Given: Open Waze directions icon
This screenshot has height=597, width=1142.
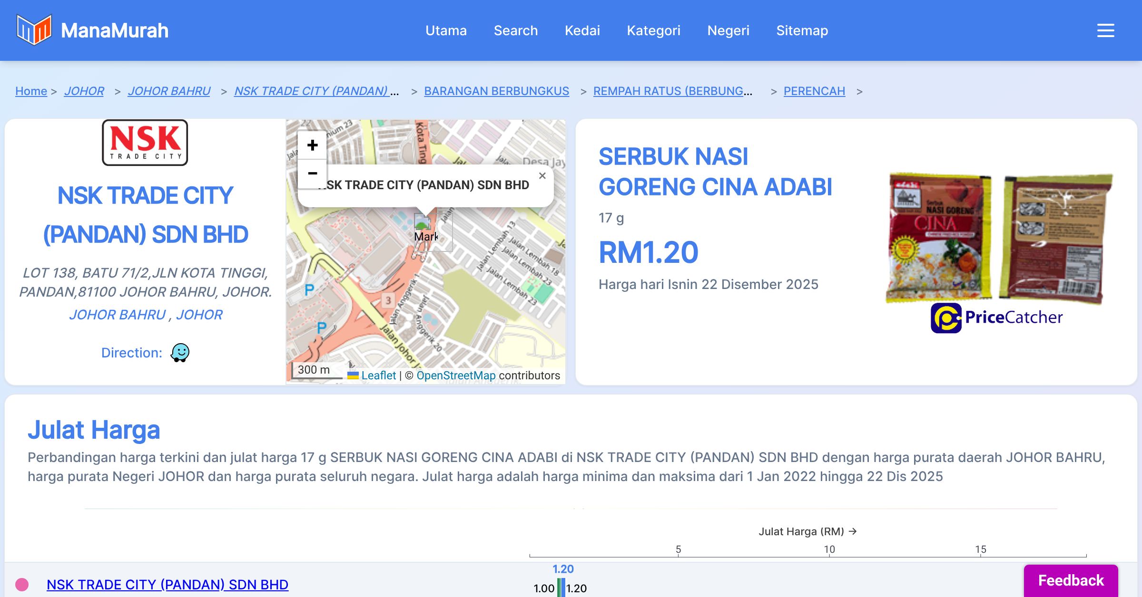Looking at the screenshot, I should tap(180, 353).
